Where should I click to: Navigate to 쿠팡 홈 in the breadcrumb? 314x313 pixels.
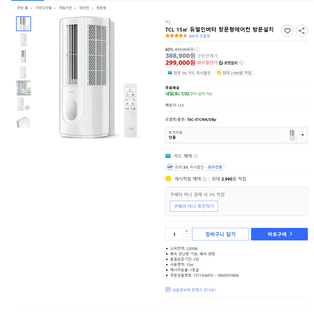tap(22, 8)
